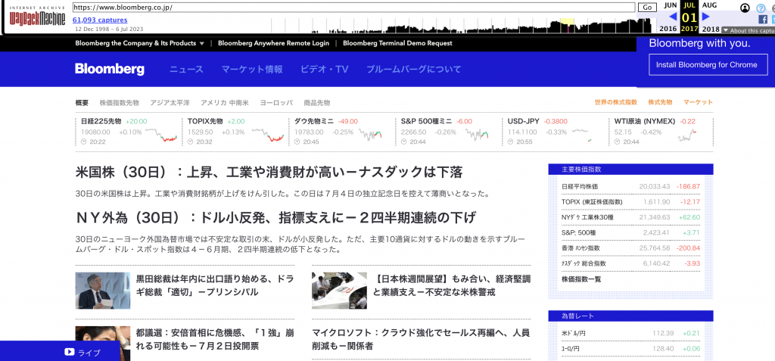Image resolution: width=775 pixels, height=361 pixels.
Task: Open the TOPIX先物 sparkline chart
Action: click(x=267, y=135)
